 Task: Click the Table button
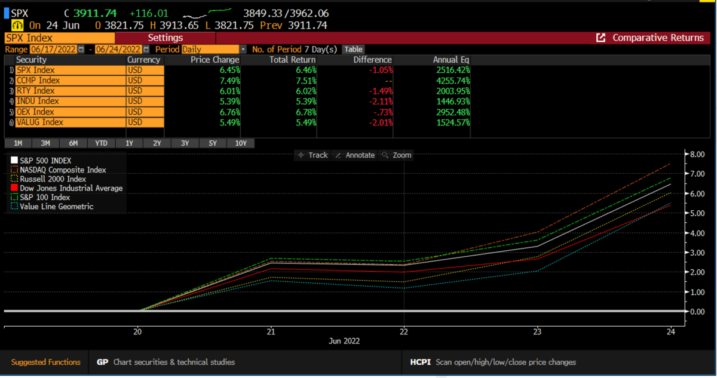pyautogui.click(x=353, y=50)
